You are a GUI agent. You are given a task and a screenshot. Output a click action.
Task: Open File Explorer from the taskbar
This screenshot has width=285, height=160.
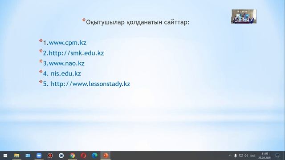point(17,156)
